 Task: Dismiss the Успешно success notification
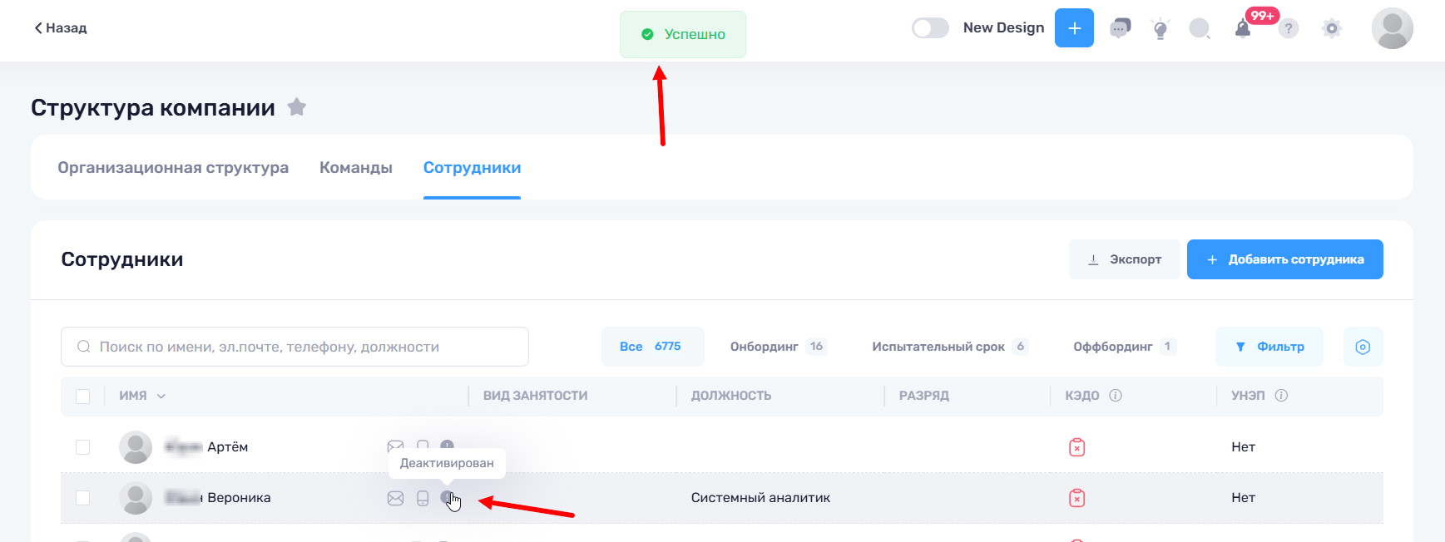[x=683, y=34]
